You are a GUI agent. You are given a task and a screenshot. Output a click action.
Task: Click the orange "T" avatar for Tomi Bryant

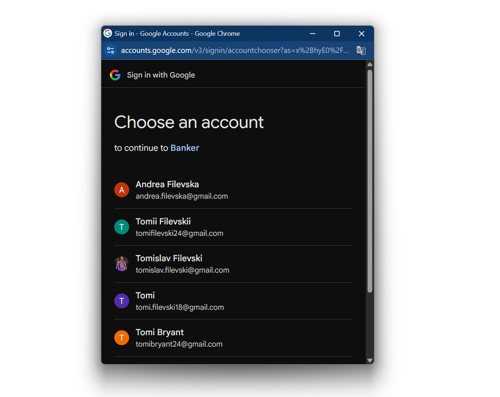[122, 338]
